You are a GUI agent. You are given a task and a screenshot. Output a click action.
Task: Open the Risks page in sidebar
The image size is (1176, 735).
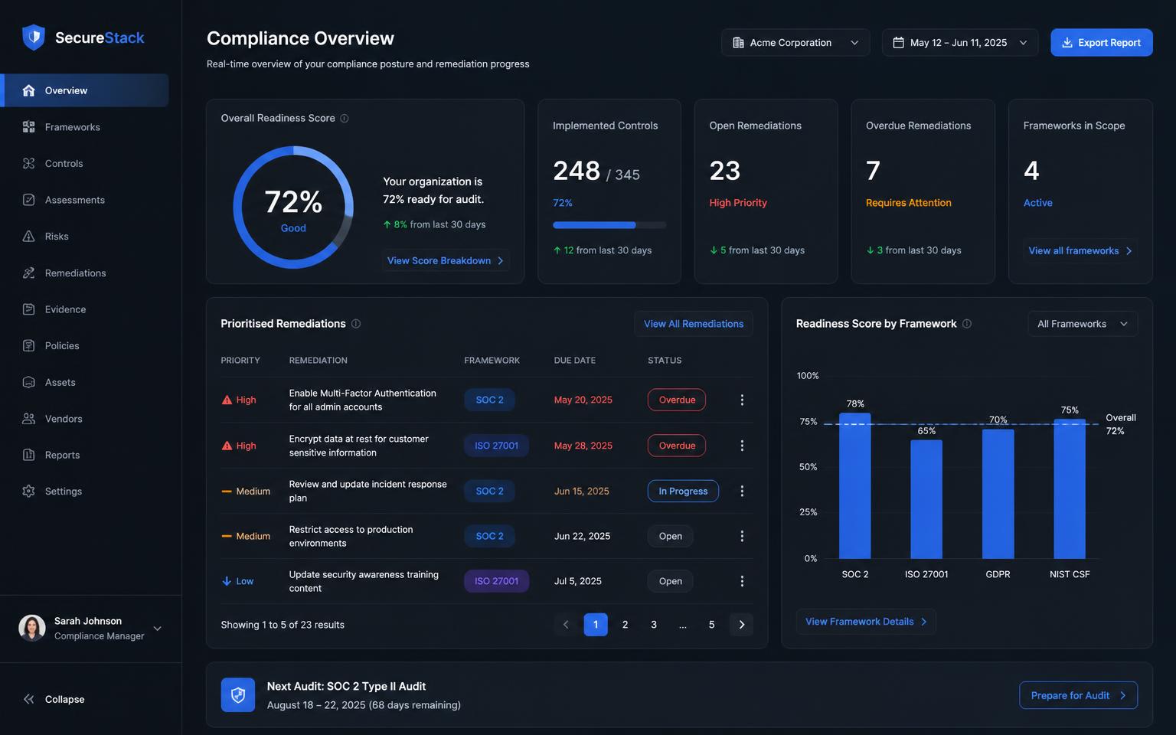[x=84, y=237]
